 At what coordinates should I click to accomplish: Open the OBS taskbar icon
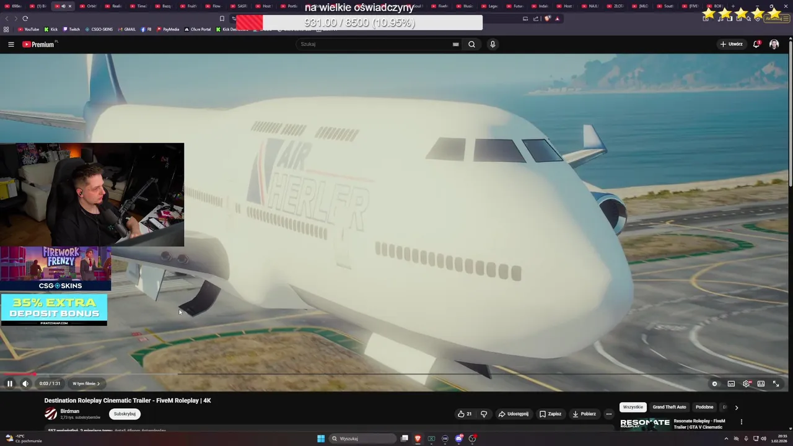[x=472, y=439]
